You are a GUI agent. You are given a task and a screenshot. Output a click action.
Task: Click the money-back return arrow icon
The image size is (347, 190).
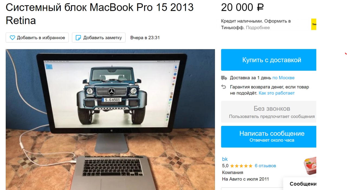(x=224, y=87)
